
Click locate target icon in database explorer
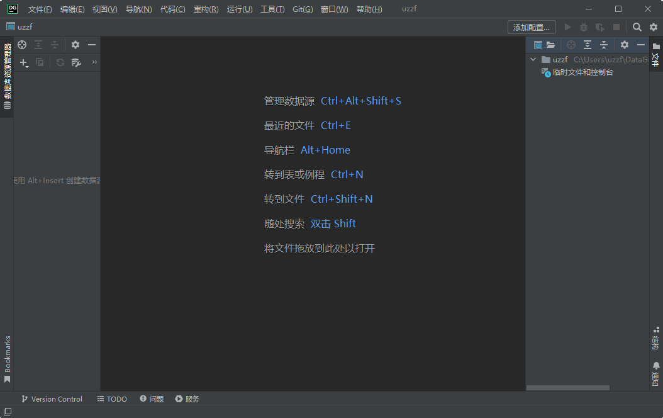click(22, 45)
